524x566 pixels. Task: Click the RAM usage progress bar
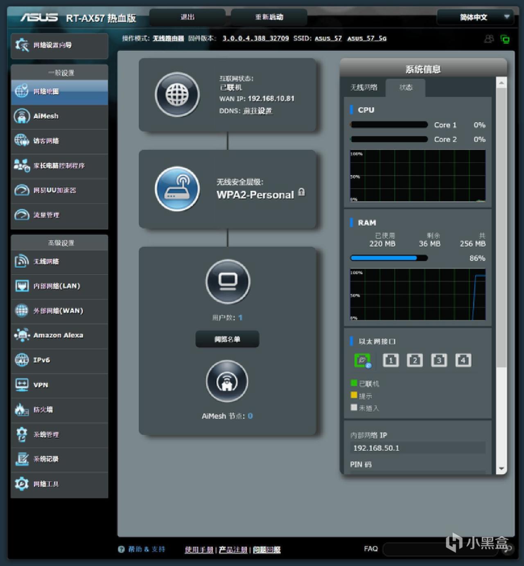[389, 258]
